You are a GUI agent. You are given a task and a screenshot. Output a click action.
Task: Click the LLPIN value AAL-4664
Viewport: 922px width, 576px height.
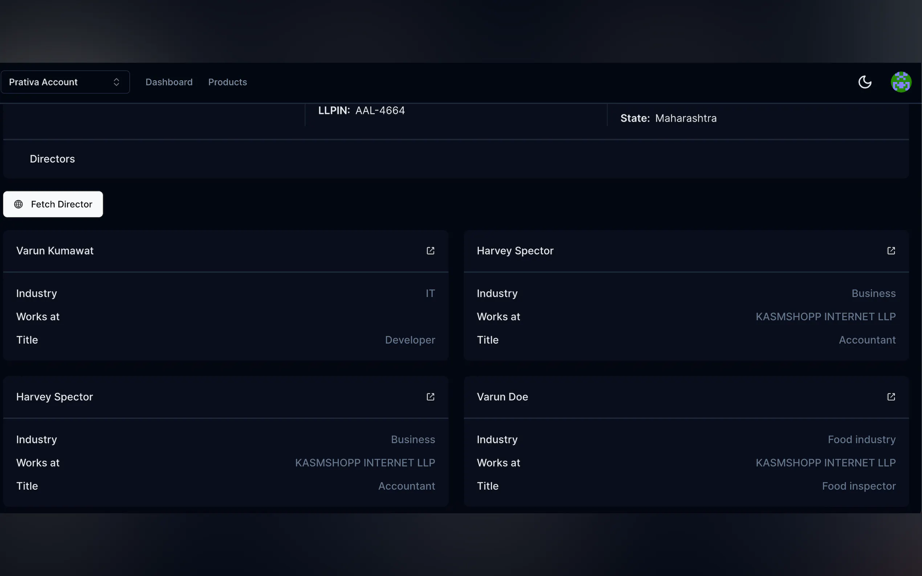[x=380, y=111]
